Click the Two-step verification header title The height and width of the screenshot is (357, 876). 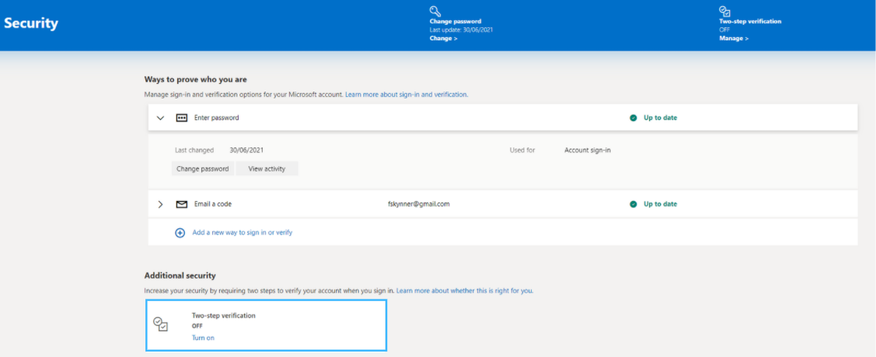tap(750, 21)
